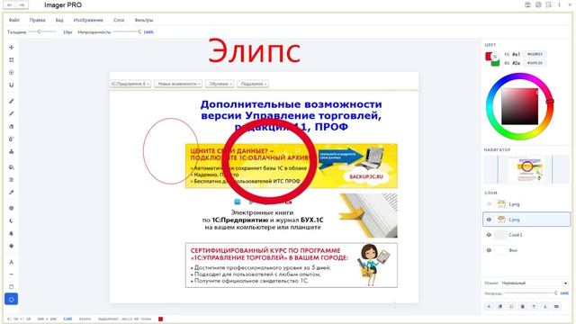576x324 pixels.
Task: Hide the Фон background layer
Action: coord(489,250)
